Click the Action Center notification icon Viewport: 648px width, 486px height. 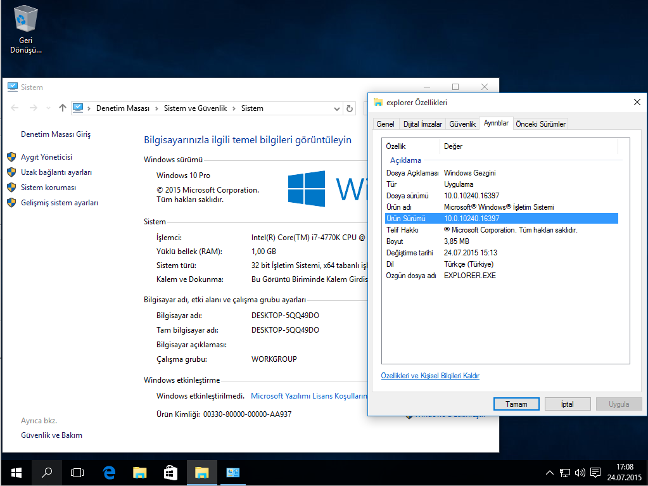tap(595, 472)
